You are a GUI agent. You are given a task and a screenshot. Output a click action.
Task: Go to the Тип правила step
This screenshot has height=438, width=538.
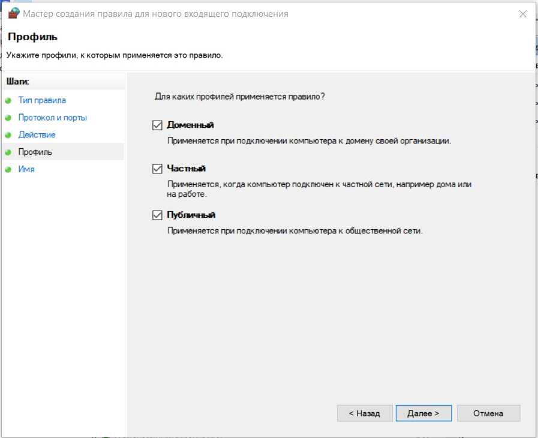[x=42, y=100]
